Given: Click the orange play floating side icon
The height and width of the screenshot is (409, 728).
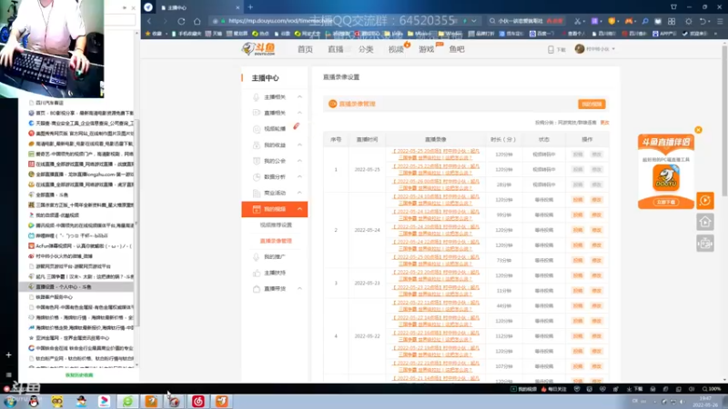Looking at the screenshot, I should (x=704, y=201).
